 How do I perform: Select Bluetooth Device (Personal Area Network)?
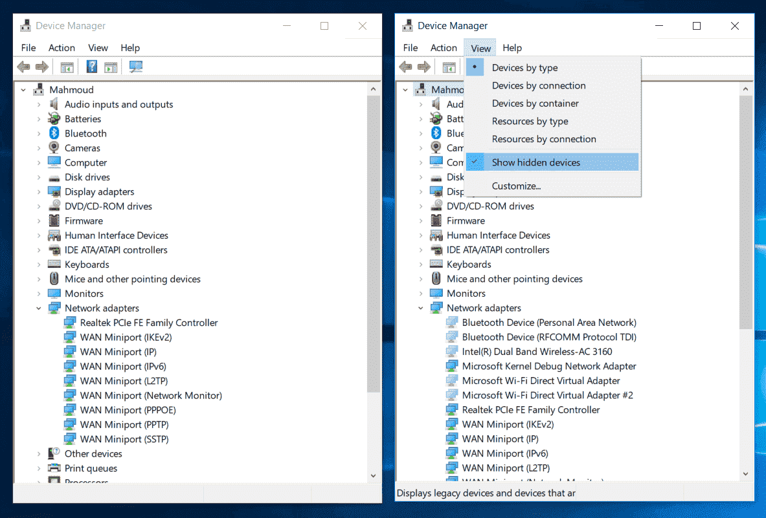tap(549, 323)
